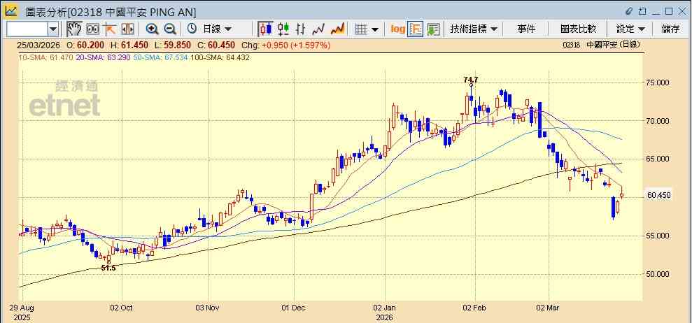Click the 02 Feb date axis label
Image resolution: width=692 pixels, height=323 pixels.
[475, 308]
